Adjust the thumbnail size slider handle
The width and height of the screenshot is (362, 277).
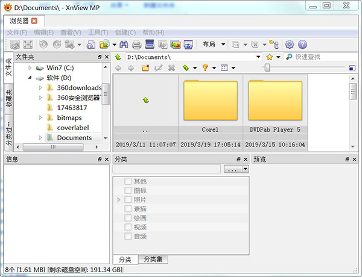[267, 68]
